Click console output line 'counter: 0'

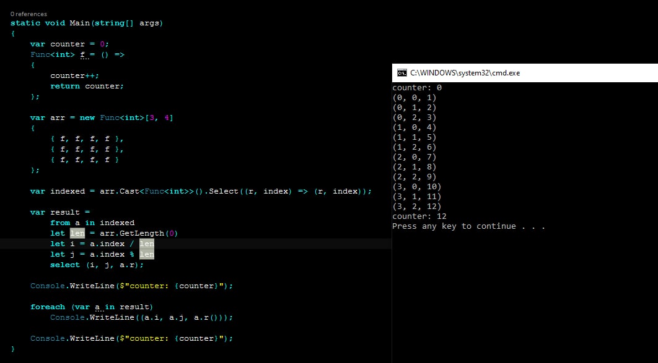(x=417, y=88)
